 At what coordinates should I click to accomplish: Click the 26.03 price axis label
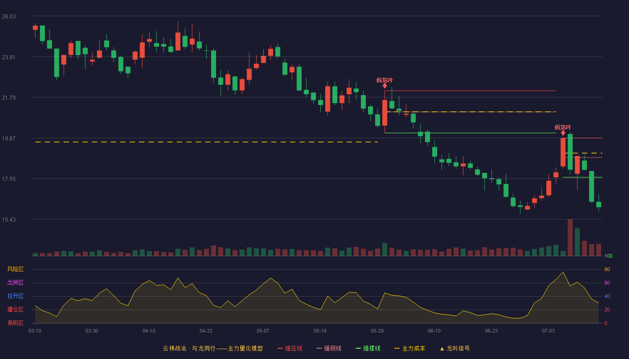point(9,17)
